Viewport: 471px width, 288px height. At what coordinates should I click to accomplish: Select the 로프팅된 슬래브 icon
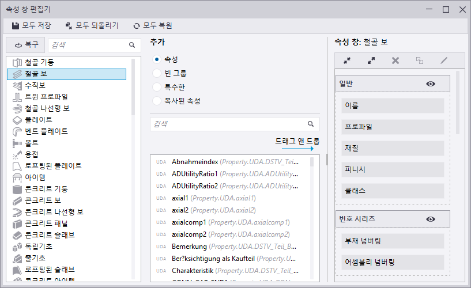[17, 270]
